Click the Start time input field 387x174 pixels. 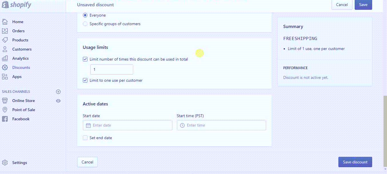[222, 125]
